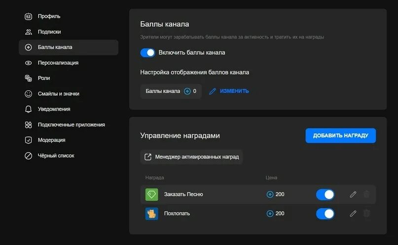The height and width of the screenshot is (245, 398).
Task: Open Подключенные приложения page
Action: [69, 125]
